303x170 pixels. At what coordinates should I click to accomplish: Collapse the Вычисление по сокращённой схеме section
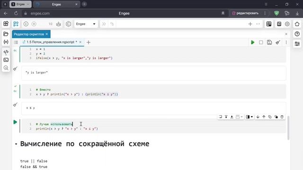tap(16, 144)
